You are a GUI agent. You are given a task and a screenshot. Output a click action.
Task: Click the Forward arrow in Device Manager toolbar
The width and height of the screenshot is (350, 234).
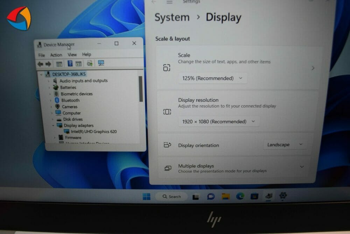coord(48,64)
